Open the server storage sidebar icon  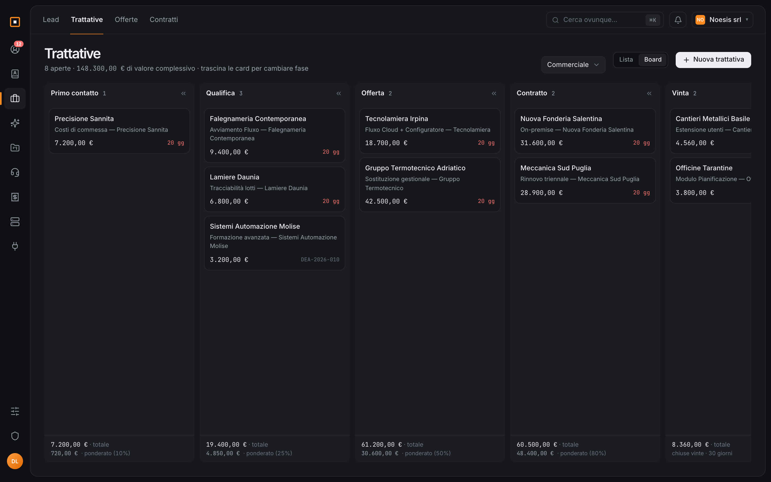(15, 221)
